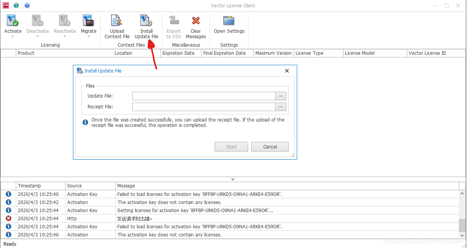Click Cancel in Install Update File dialog
The width and height of the screenshot is (467, 248).
pyautogui.click(x=270, y=147)
